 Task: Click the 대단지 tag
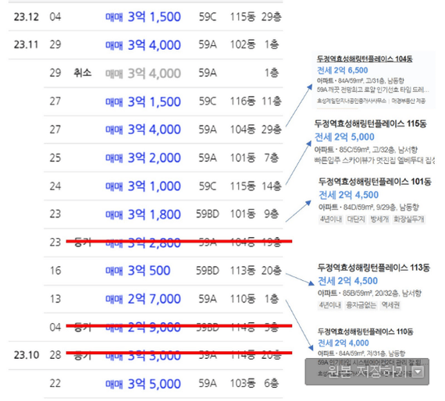(x=356, y=219)
